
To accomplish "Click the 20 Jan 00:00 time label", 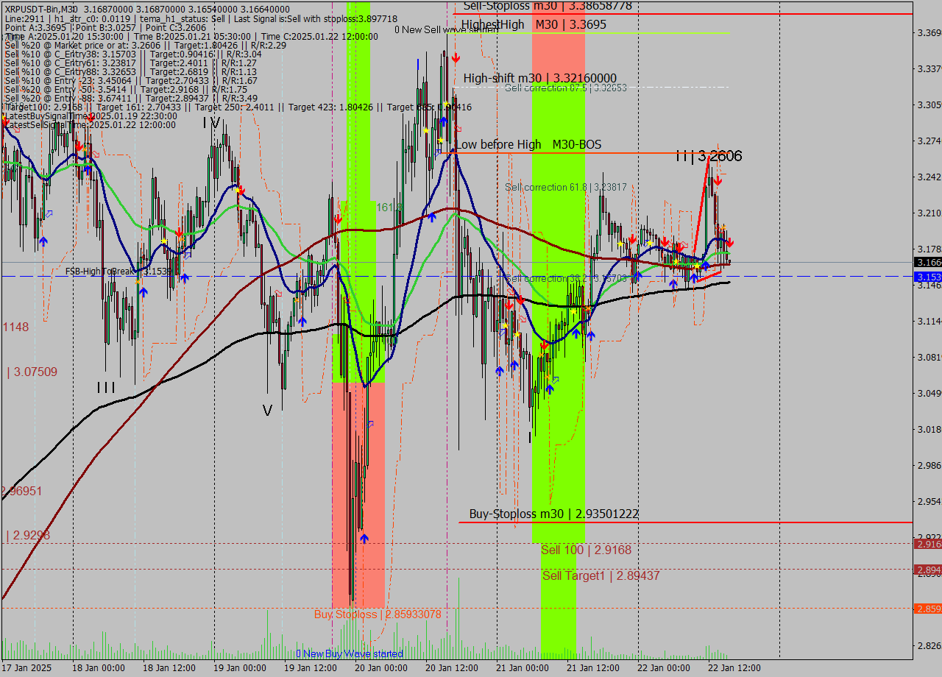I will coord(381,667).
